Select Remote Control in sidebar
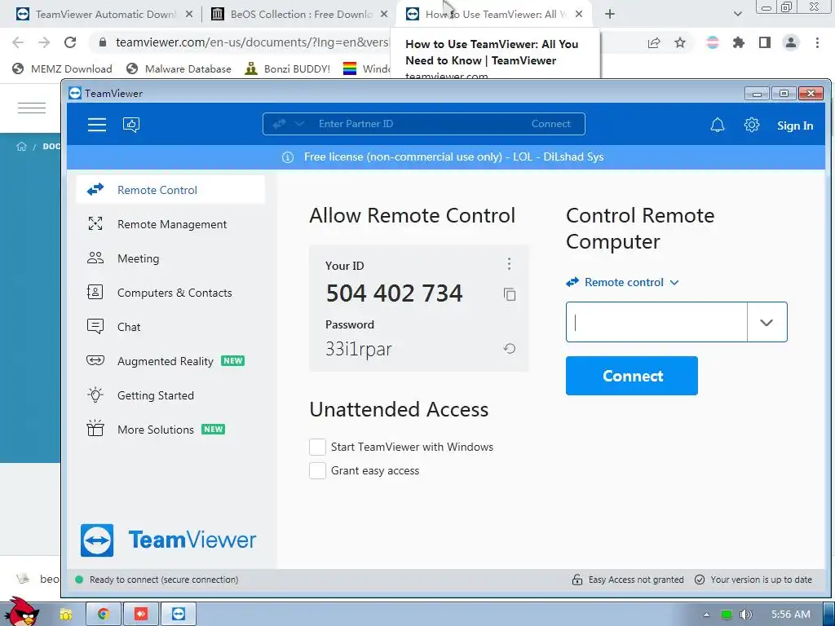 (170, 190)
